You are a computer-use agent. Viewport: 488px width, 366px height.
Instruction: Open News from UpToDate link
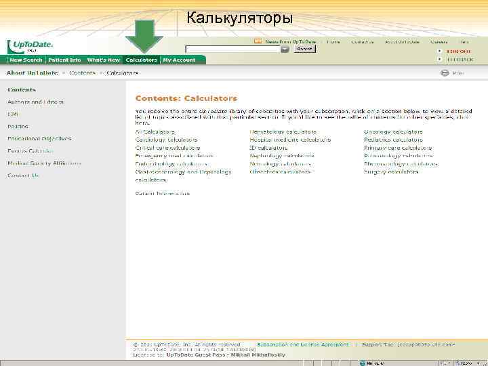point(290,42)
